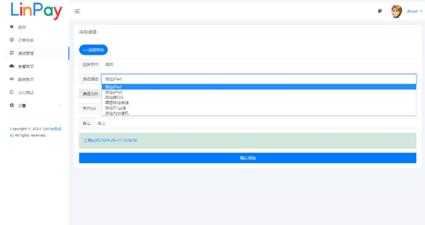
Task: Click the home icon beside 首页
Action: tap(12, 27)
